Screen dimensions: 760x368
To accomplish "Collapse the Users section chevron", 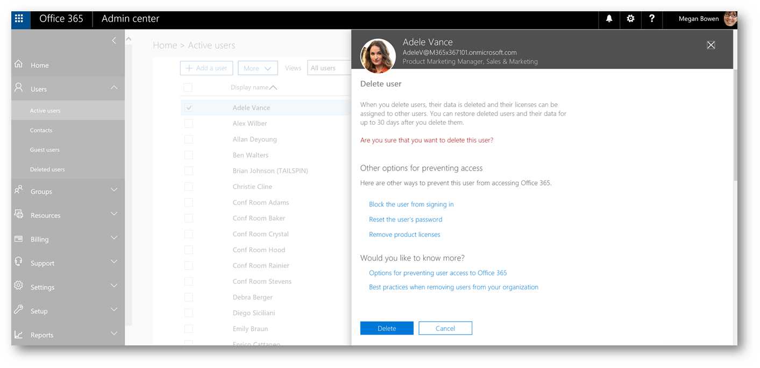I will 114,88.
